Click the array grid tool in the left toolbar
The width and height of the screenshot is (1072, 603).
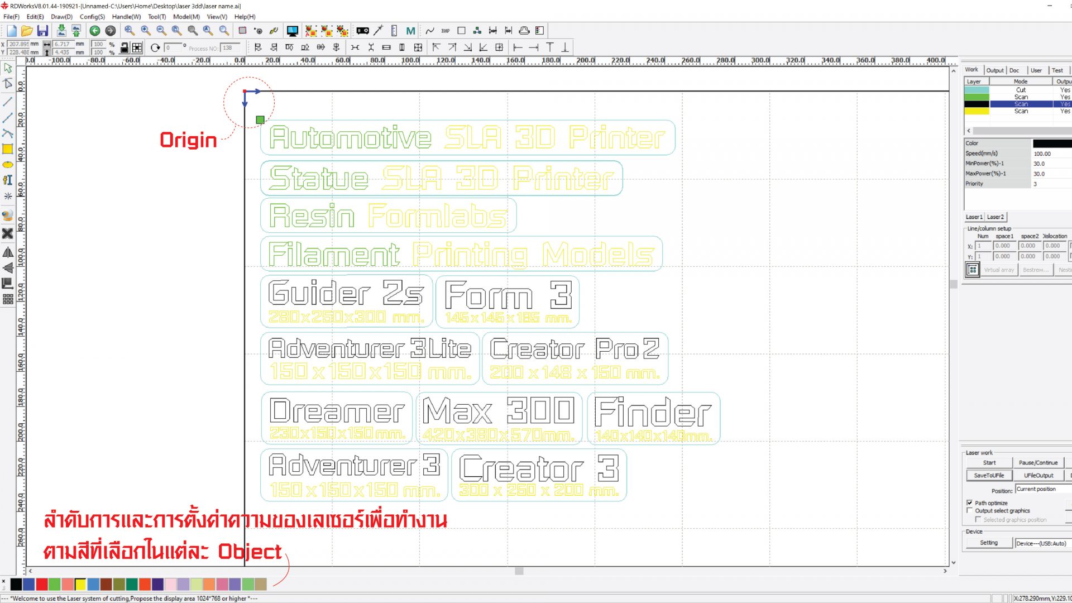[8, 300]
